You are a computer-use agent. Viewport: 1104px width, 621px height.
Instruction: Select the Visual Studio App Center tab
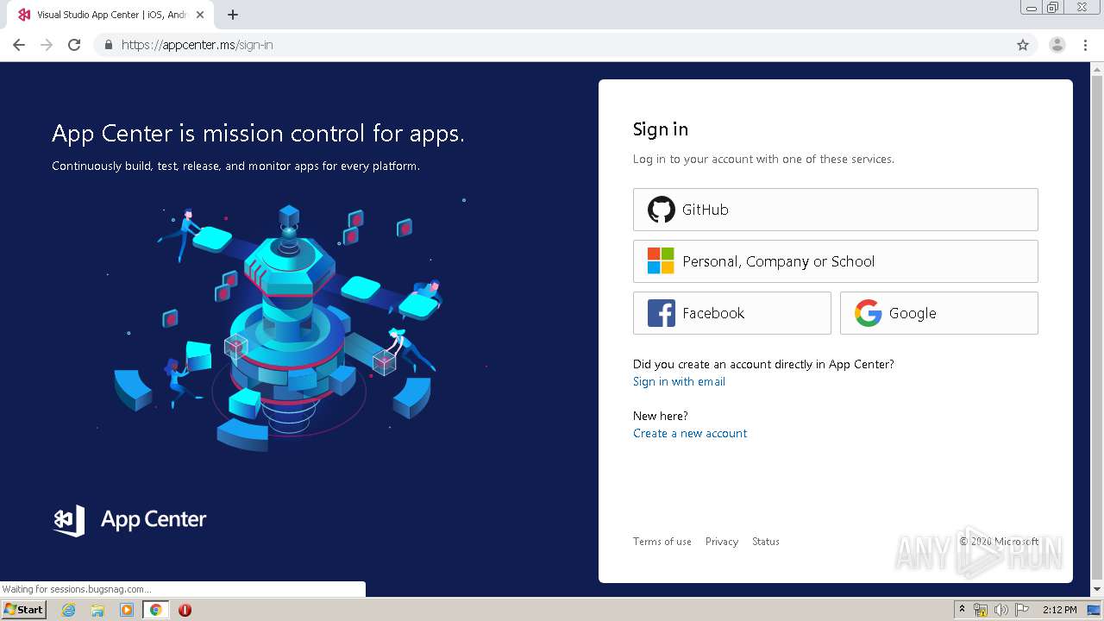(x=112, y=15)
